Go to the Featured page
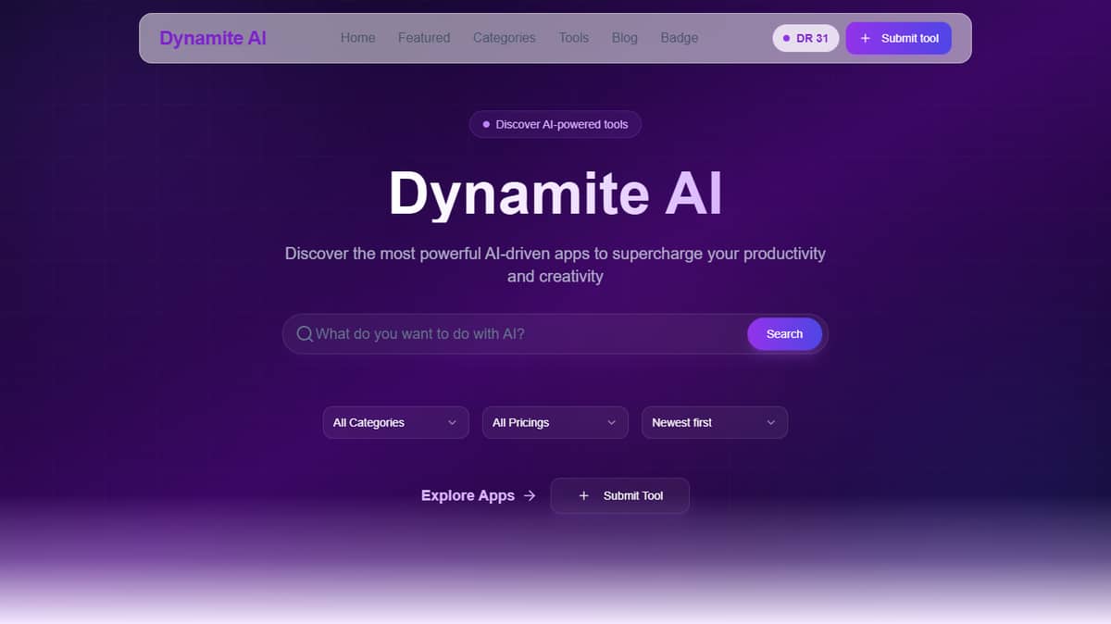The width and height of the screenshot is (1111, 624). 424,38
